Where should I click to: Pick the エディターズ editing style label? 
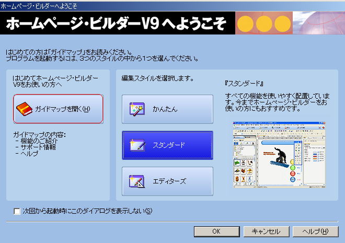tap(168, 181)
